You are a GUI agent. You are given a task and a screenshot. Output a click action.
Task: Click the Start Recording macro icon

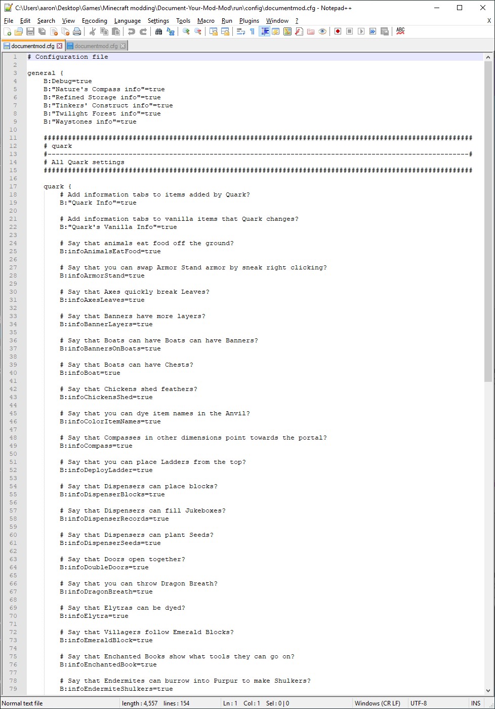[338, 31]
